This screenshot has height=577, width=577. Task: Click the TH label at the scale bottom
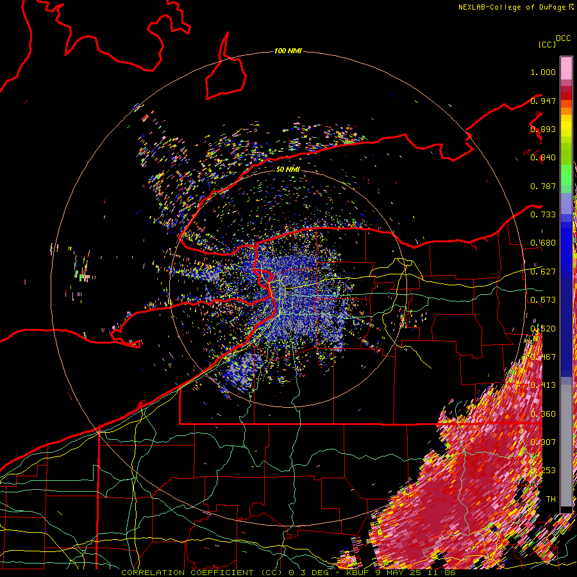pos(551,499)
